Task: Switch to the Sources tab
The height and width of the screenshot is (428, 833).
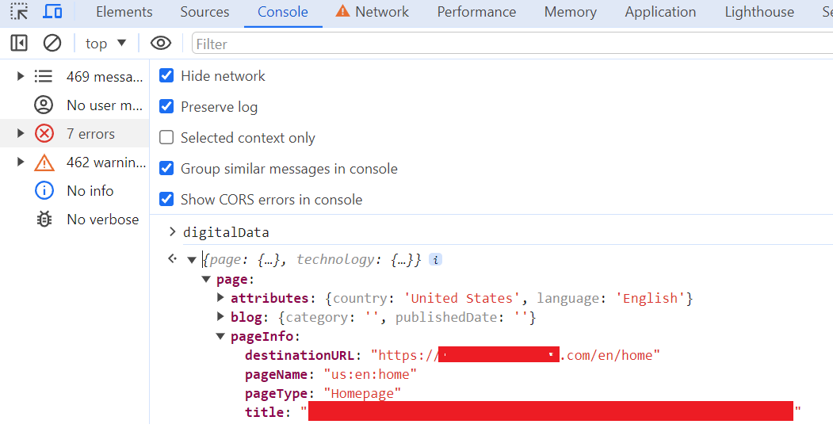Action: [x=204, y=12]
